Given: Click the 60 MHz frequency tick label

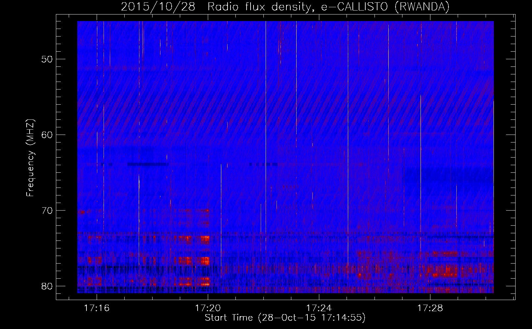Looking at the screenshot, I should coord(47,135).
